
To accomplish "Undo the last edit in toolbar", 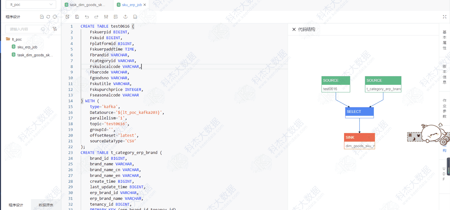I will pyautogui.click(x=87, y=17).
